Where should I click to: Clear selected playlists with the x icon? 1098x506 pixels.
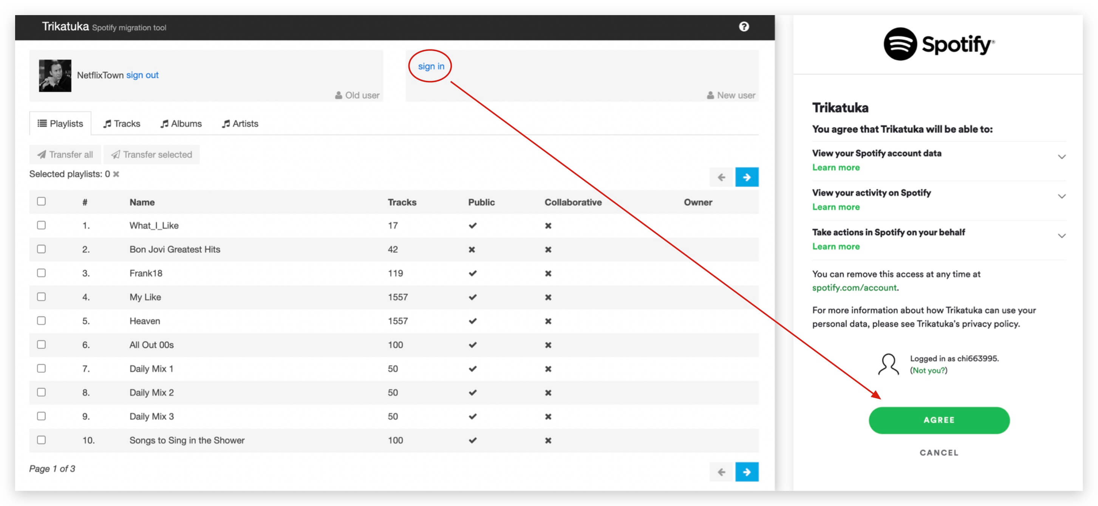point(116,174)
